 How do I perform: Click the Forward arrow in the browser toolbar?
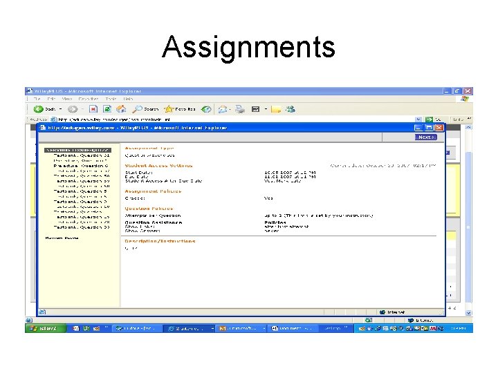(x=73, y=109)
